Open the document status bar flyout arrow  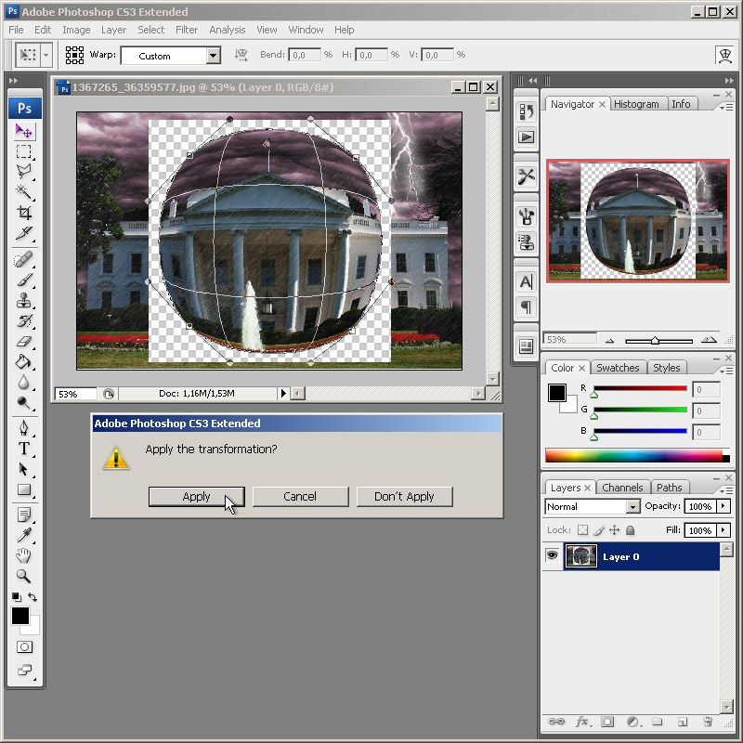283,393
